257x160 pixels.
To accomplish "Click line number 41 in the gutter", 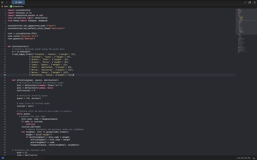I will (x=5, y=114).
